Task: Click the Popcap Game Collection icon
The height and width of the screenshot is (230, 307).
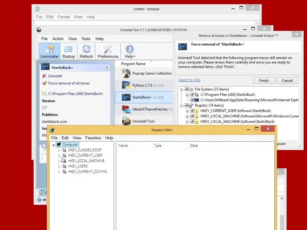Action: (126, 73)
